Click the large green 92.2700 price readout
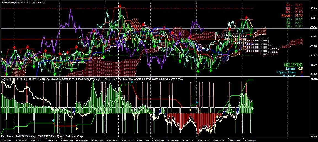Image resolution: width=318 pixels, height=142 pixels. tap(293, 65)
